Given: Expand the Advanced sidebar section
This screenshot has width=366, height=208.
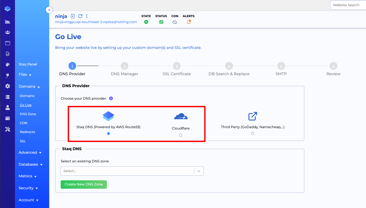Looking at the screenshot, I should [30, 153].
